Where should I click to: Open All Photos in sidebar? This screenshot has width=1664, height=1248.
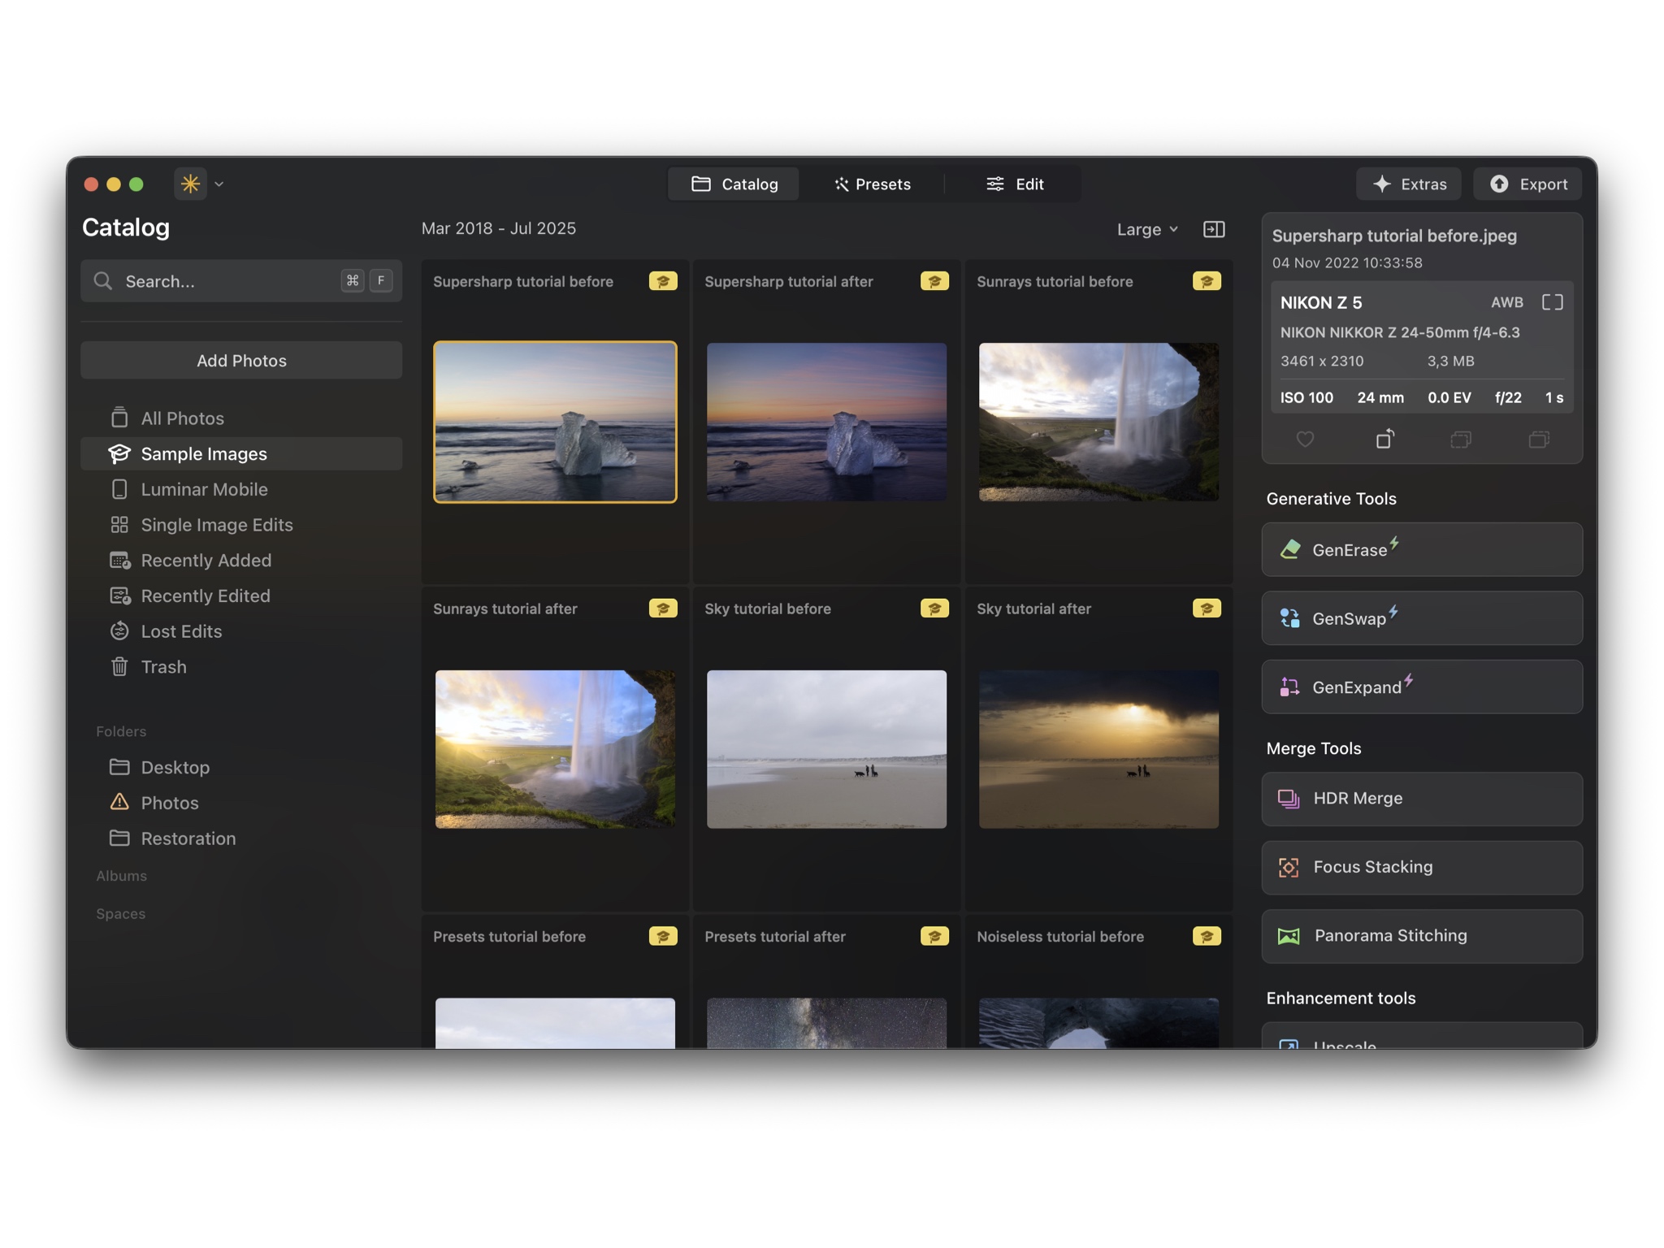tap(241, 418)
